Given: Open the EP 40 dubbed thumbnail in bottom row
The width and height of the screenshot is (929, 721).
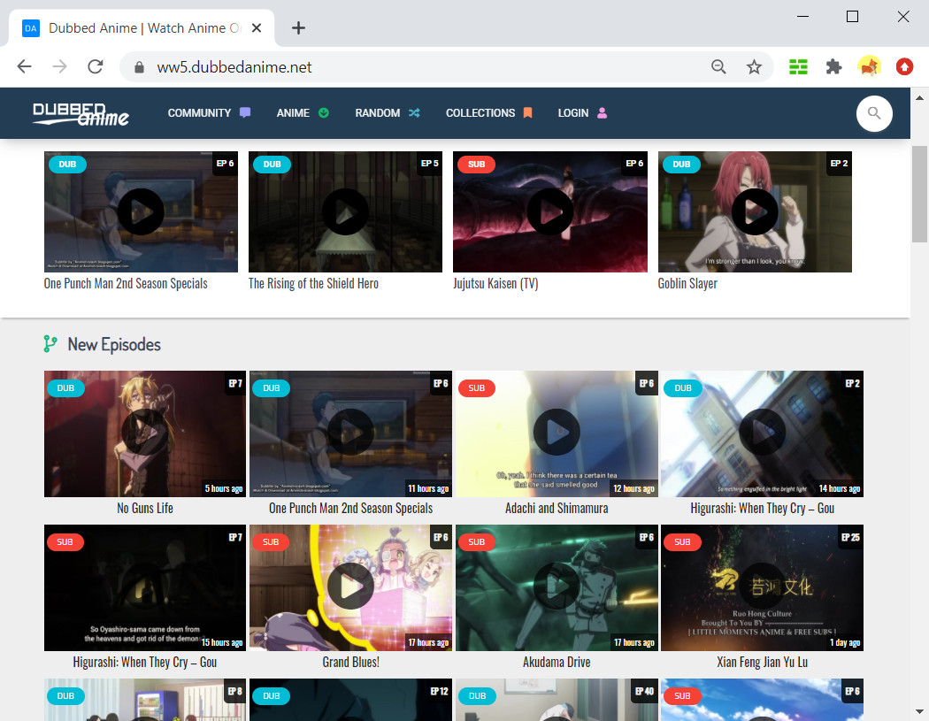Looking at the screenshot, I should click(557, 700).
